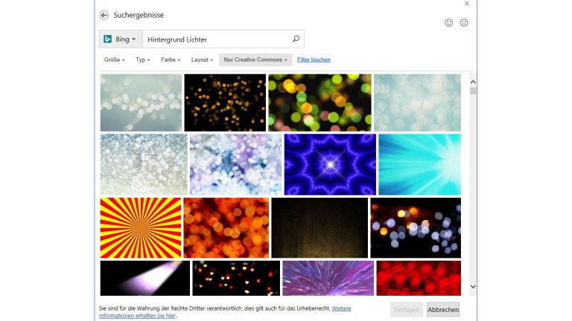Click into the Hintergrund Lichter search field

click(217, 39)
